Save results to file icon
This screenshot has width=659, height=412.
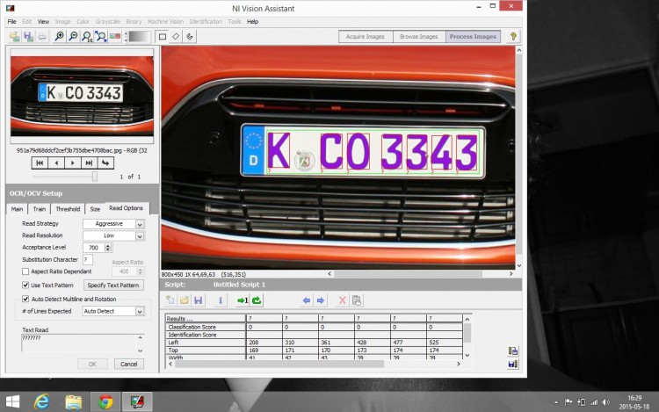coord(513,364)
